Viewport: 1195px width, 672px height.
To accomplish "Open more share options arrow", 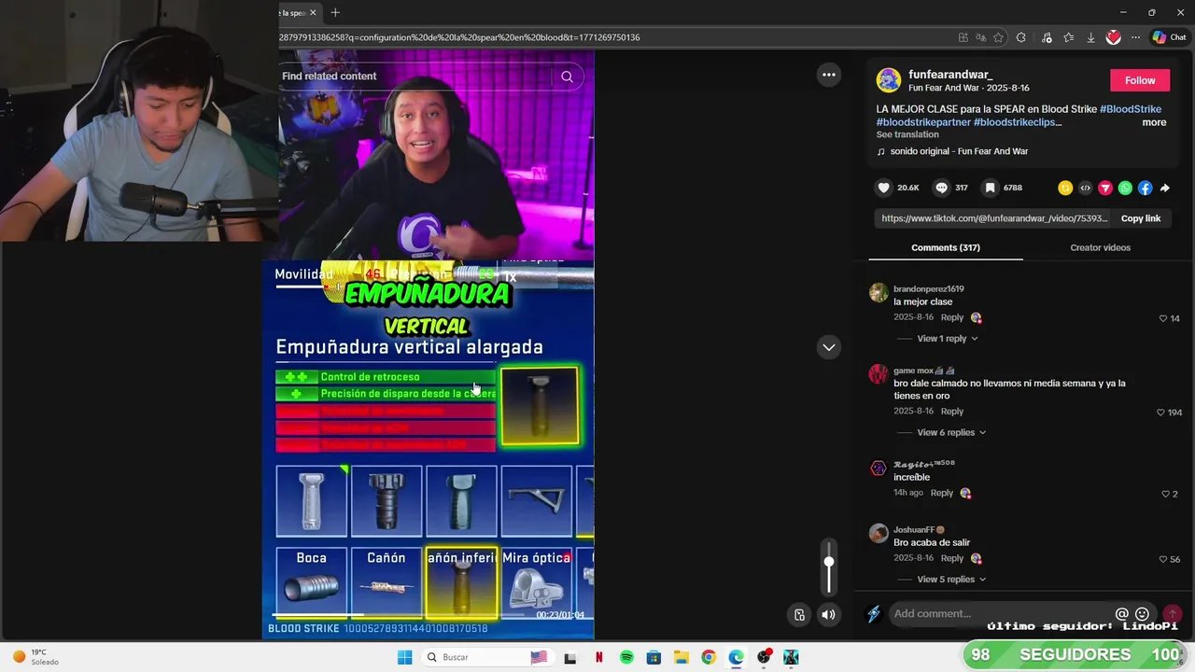I will coord(1165,188).
